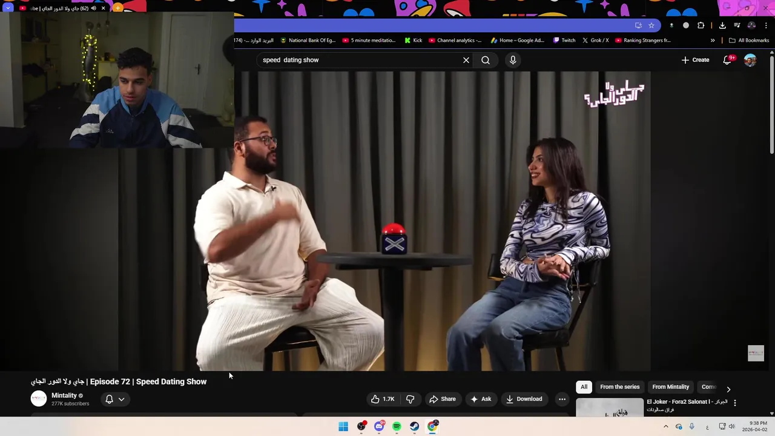Click the Create button

point(695,60)
